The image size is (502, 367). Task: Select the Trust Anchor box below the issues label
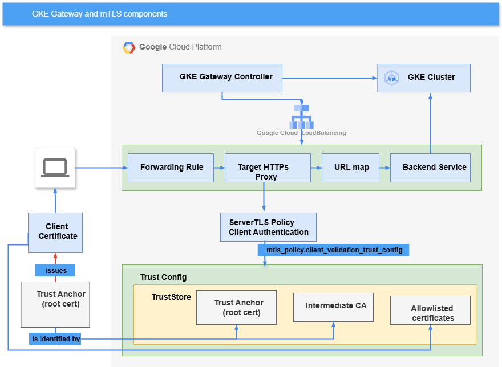point(55,305)
